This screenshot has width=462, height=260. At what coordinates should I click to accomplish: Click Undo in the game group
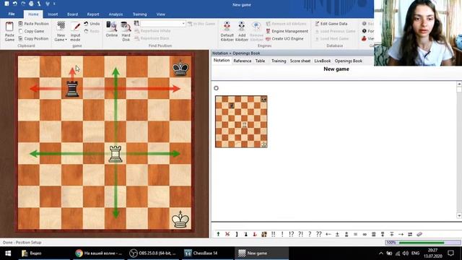(92, 24)
